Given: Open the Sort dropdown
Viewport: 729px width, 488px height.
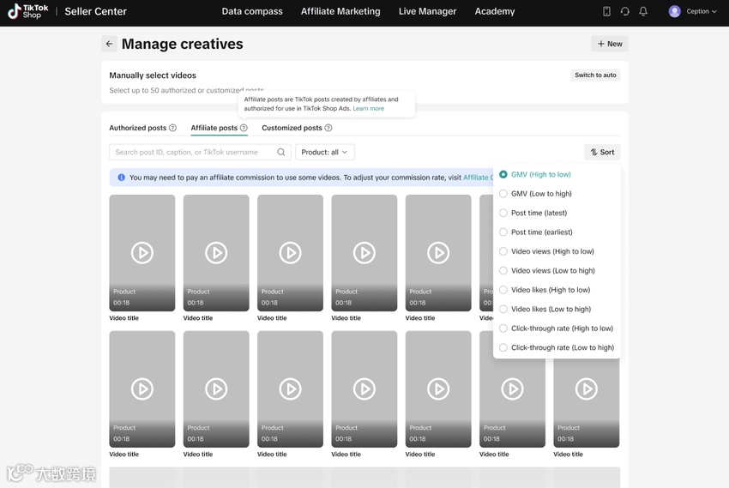Looking at the screenshot, I should point(602,152).
